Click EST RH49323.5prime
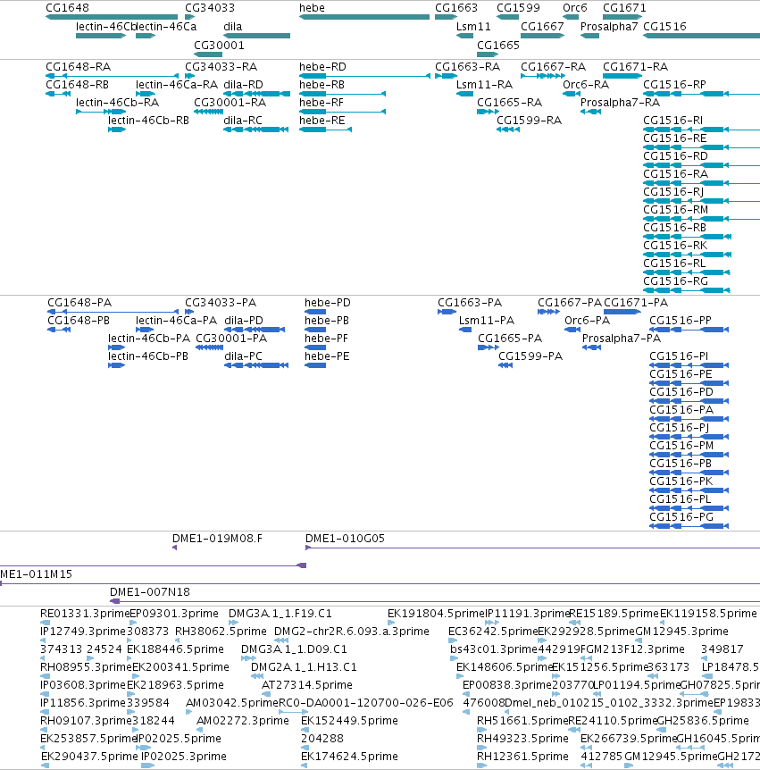The height and width of the screenshot is (770, 760). (x=481, y=748)
